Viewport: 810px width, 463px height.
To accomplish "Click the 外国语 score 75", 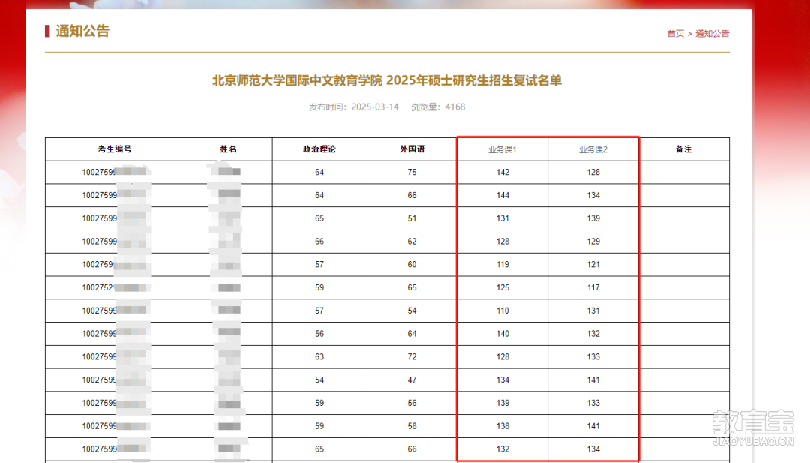I will coord(412,172).
